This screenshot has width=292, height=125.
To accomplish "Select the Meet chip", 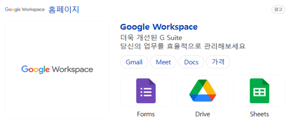I will [163, 62].
